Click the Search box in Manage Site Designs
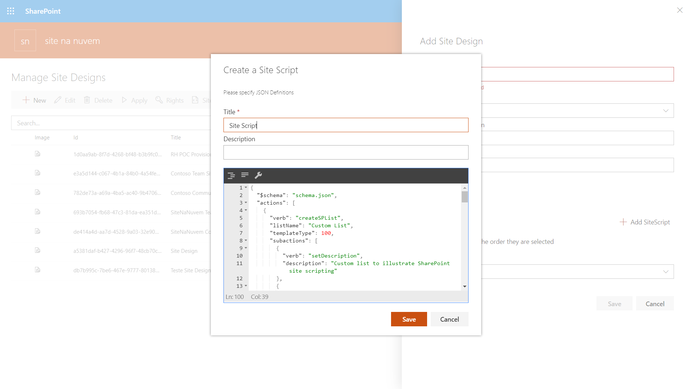This screenshot has height=389, width=692. [111, 123]
